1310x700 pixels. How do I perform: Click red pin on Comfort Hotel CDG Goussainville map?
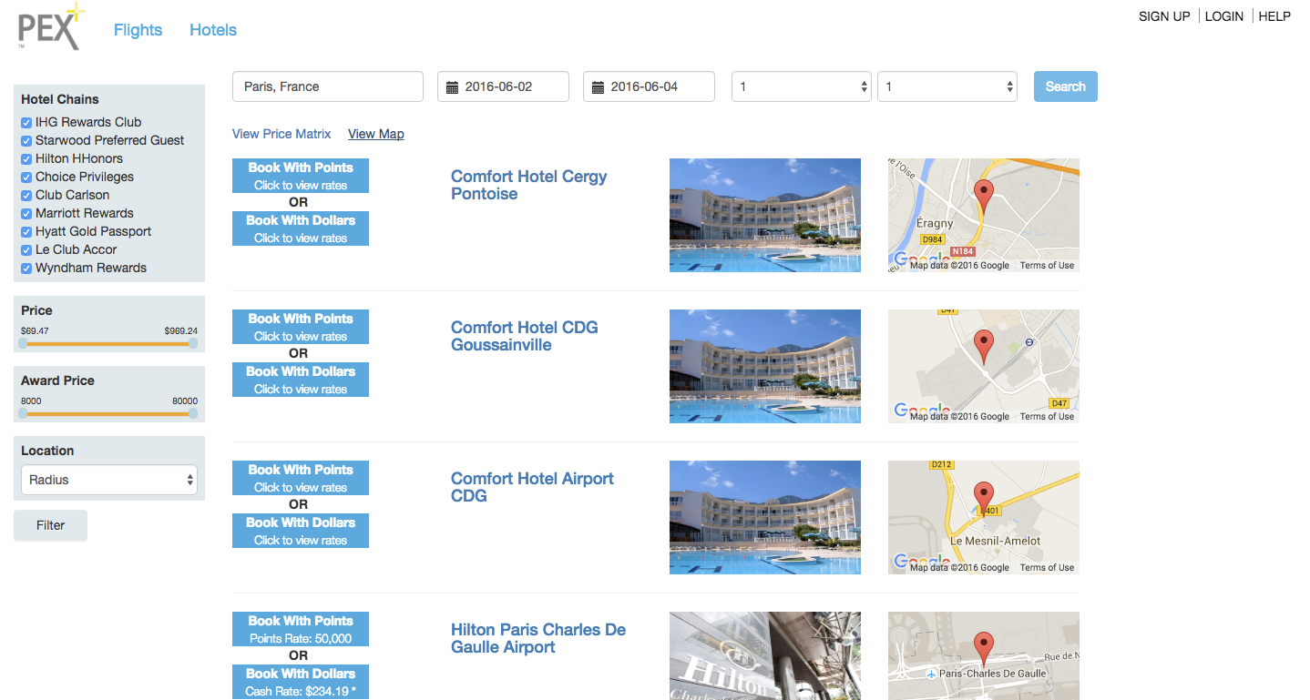click(x=983, y=347)
